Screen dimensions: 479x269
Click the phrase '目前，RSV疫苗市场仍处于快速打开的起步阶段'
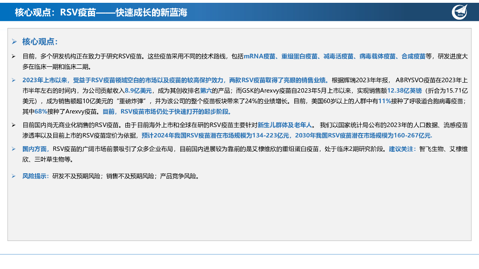click(167, 112)
